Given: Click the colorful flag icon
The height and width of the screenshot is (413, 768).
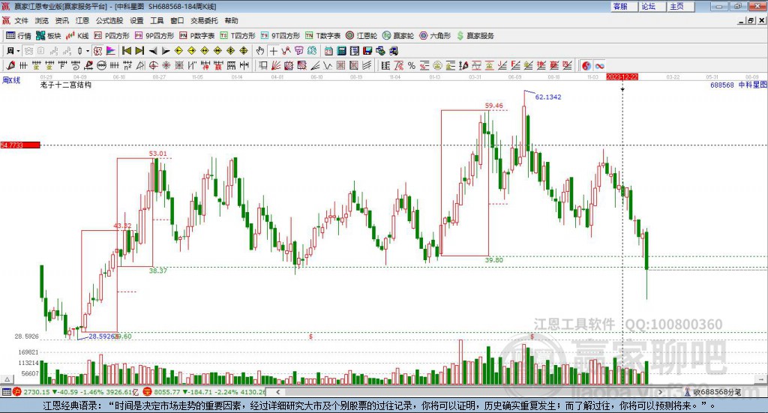Looking at the screenshot, I should (x=111, y=50).
